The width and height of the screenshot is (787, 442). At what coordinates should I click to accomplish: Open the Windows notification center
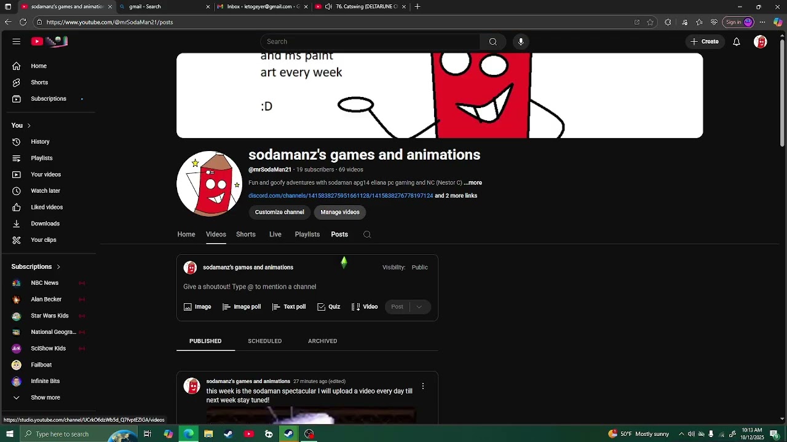[x=774, y=434]
